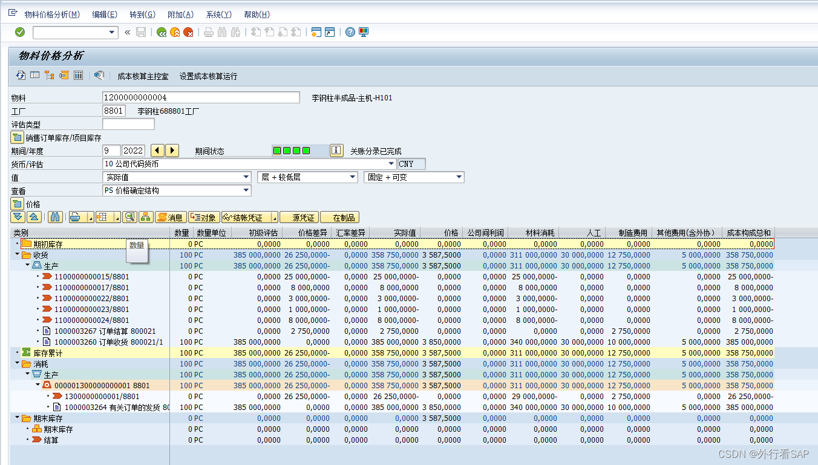Search the report using the binoculars icon

click(54, 217)
